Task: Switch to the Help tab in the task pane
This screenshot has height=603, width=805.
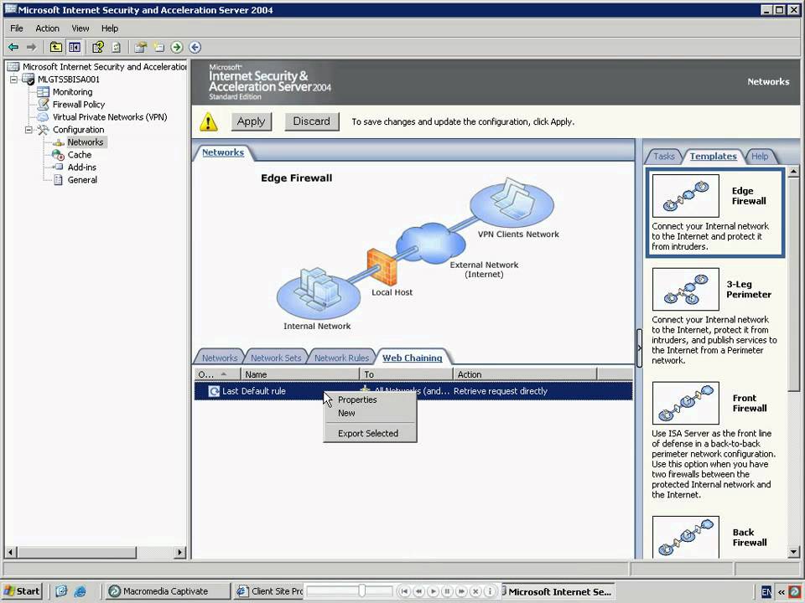Action: [x=760, y=157]
